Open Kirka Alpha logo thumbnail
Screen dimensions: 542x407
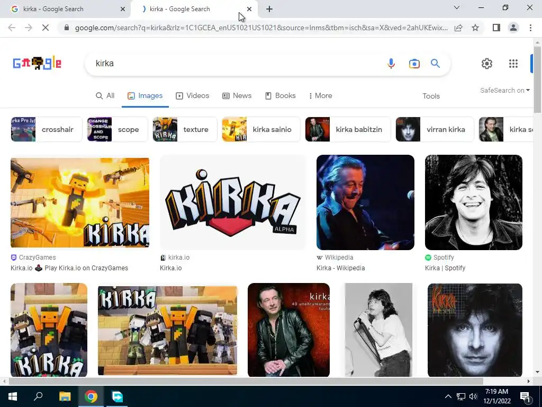coord(233,202)
